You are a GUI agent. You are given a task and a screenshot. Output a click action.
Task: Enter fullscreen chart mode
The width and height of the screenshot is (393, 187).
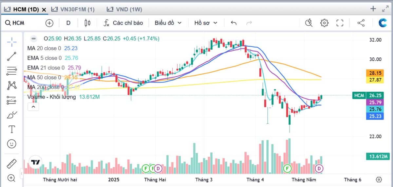coord(340,23)
